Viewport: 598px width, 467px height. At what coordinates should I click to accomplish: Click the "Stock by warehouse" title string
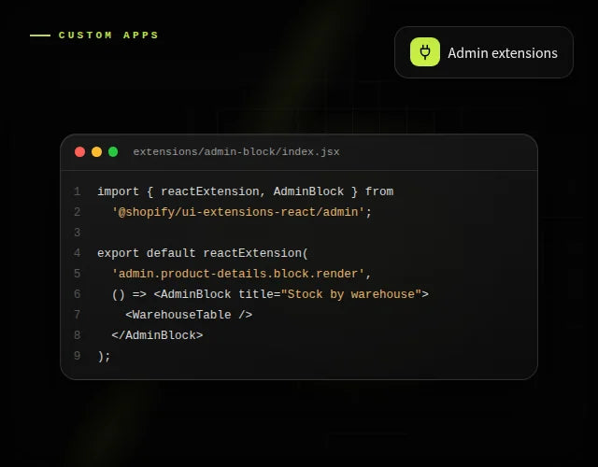[x=351, y=294]
